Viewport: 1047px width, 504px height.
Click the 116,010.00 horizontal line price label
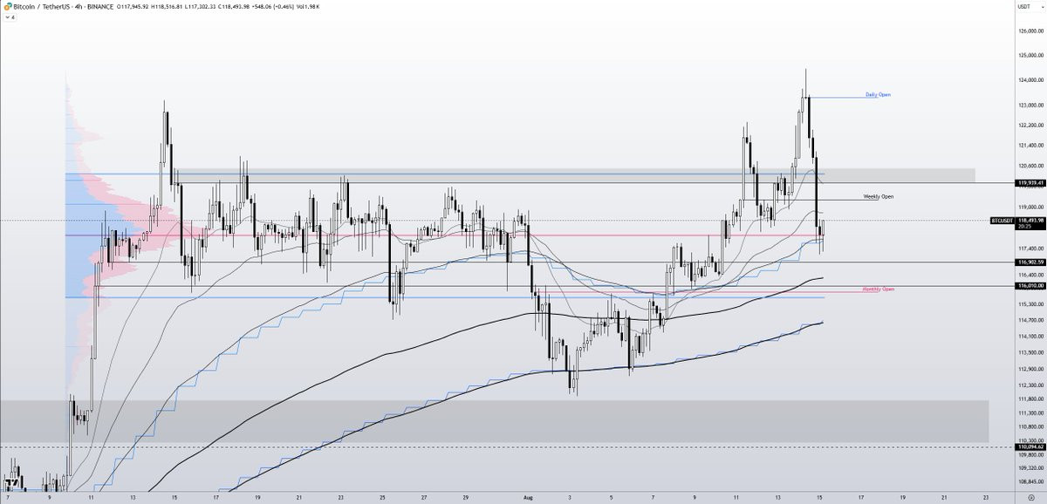coord(1030,285)
